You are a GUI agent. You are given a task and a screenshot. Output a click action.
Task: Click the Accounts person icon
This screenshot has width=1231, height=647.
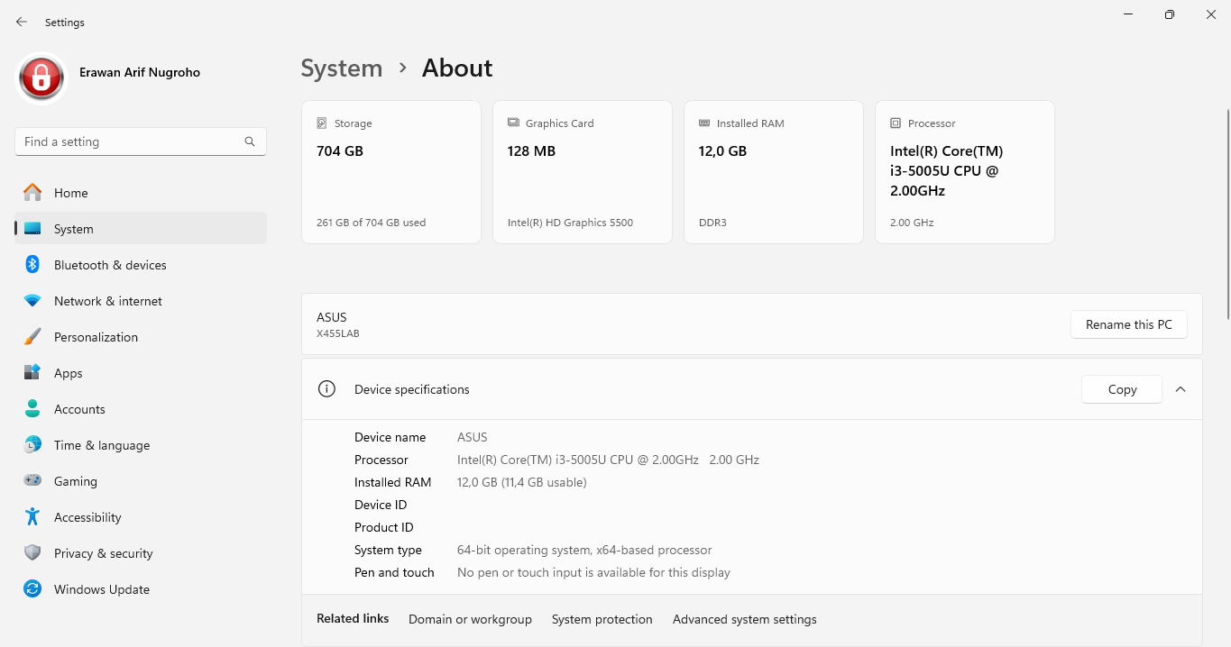coord(32,409)
